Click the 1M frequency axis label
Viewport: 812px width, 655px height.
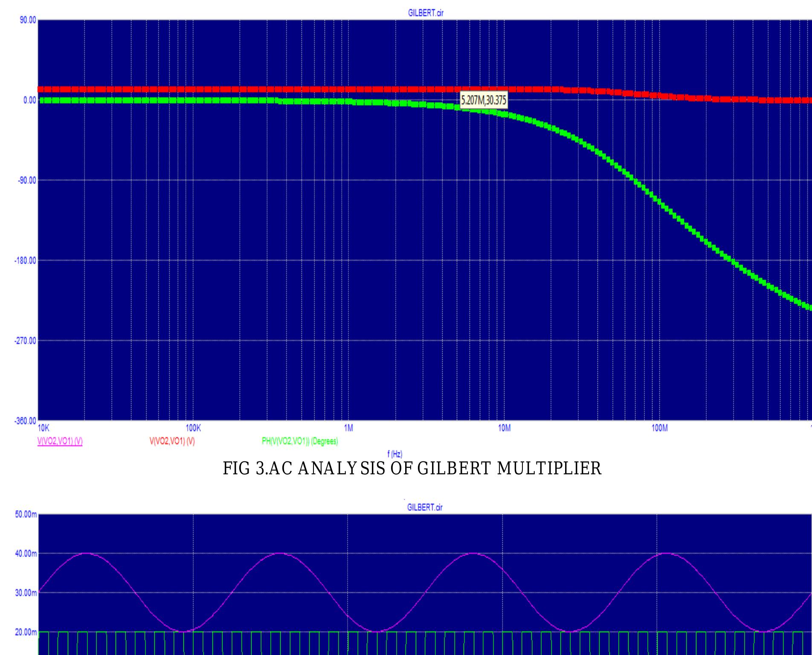tap(349, 428)
